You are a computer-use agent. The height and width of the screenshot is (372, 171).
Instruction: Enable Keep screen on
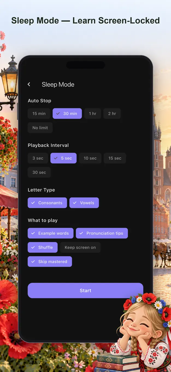point(80,248)
